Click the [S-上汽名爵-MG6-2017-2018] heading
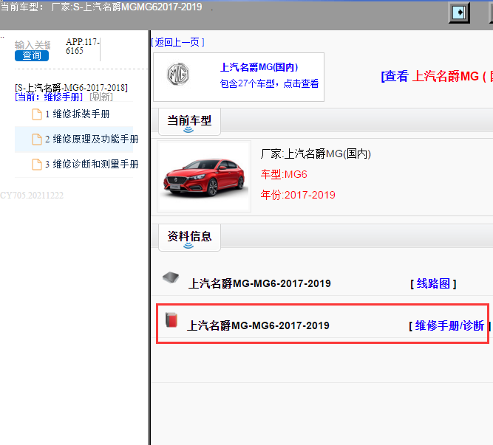This screenshot has width=493, height=445. [x=72, y=88]
